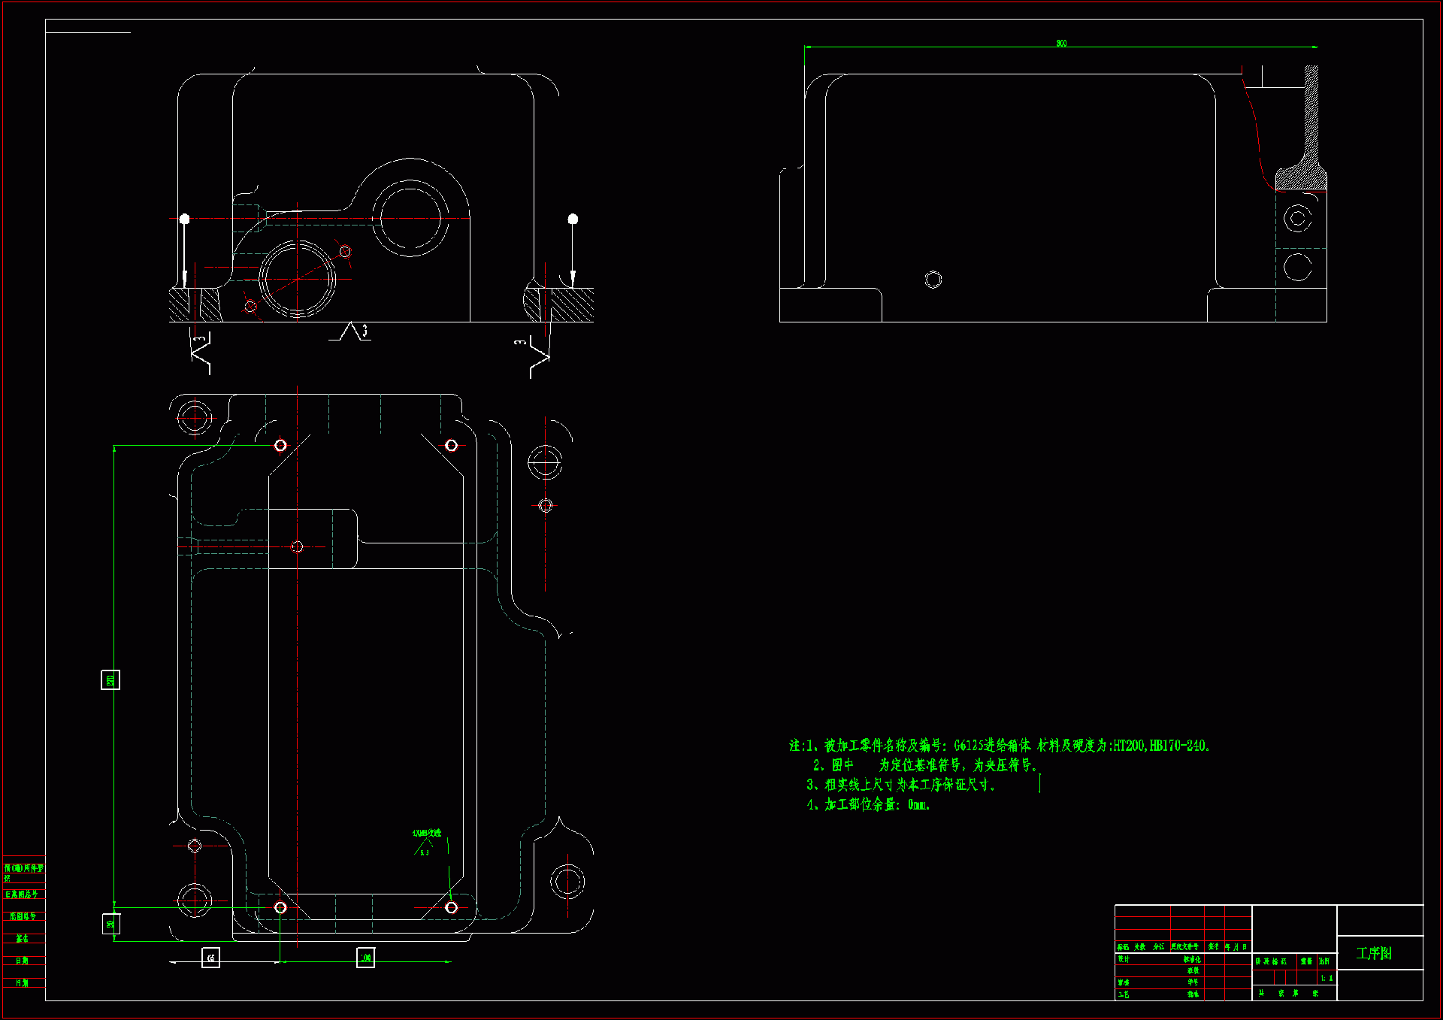The height and width of the screenshot is (1020, 1443).
Task: Click the left clamping arrow symbol in front view
Action: (184, 252)
